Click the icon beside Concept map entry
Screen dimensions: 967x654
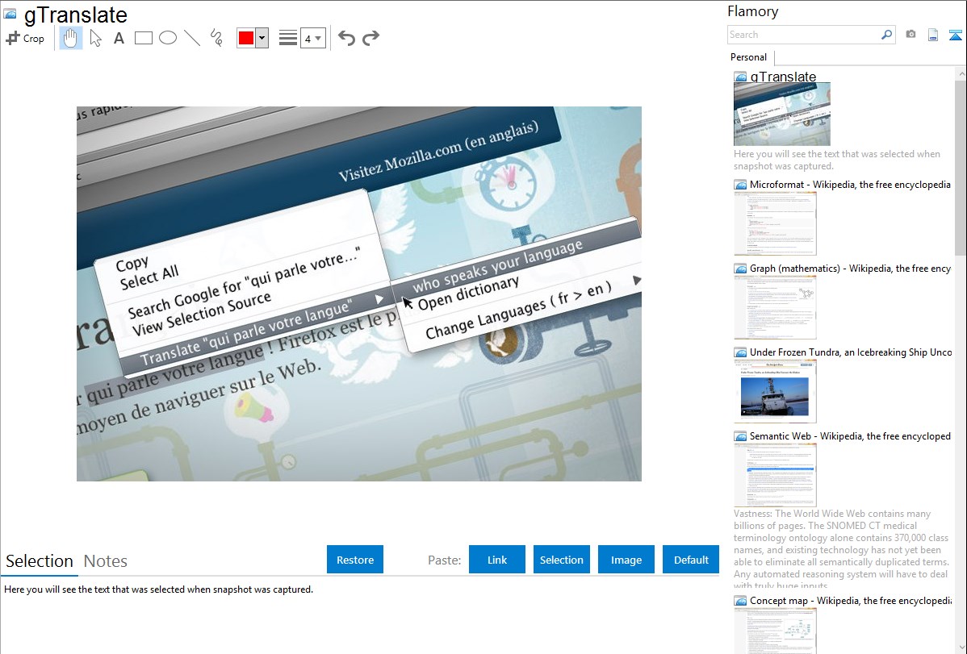pos(740,601)
